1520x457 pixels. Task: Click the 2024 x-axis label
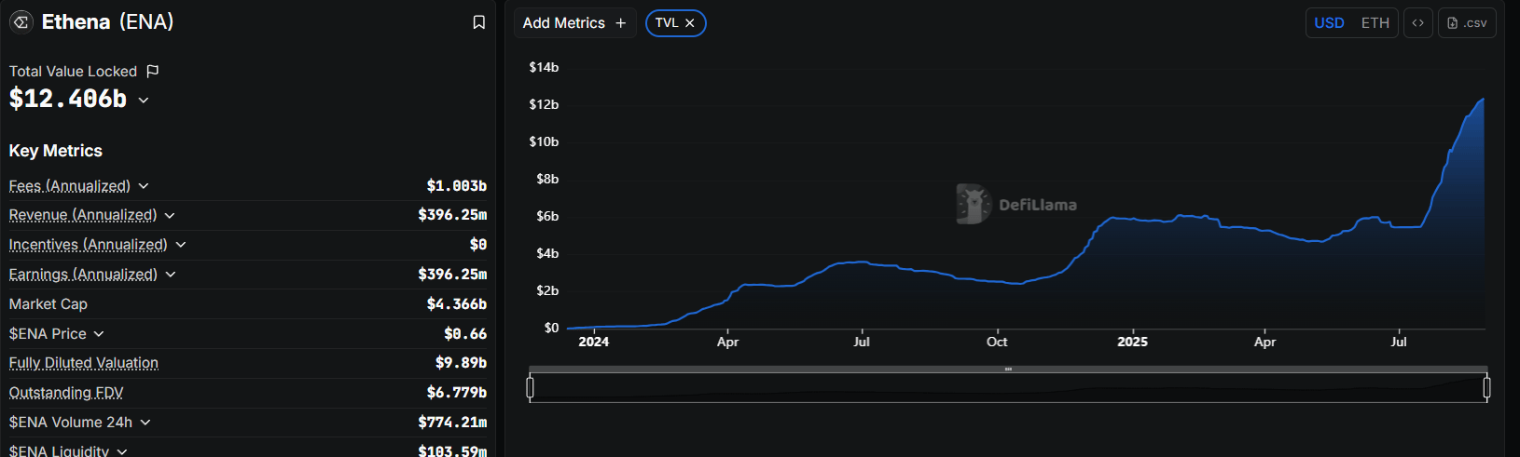point(594,342)
